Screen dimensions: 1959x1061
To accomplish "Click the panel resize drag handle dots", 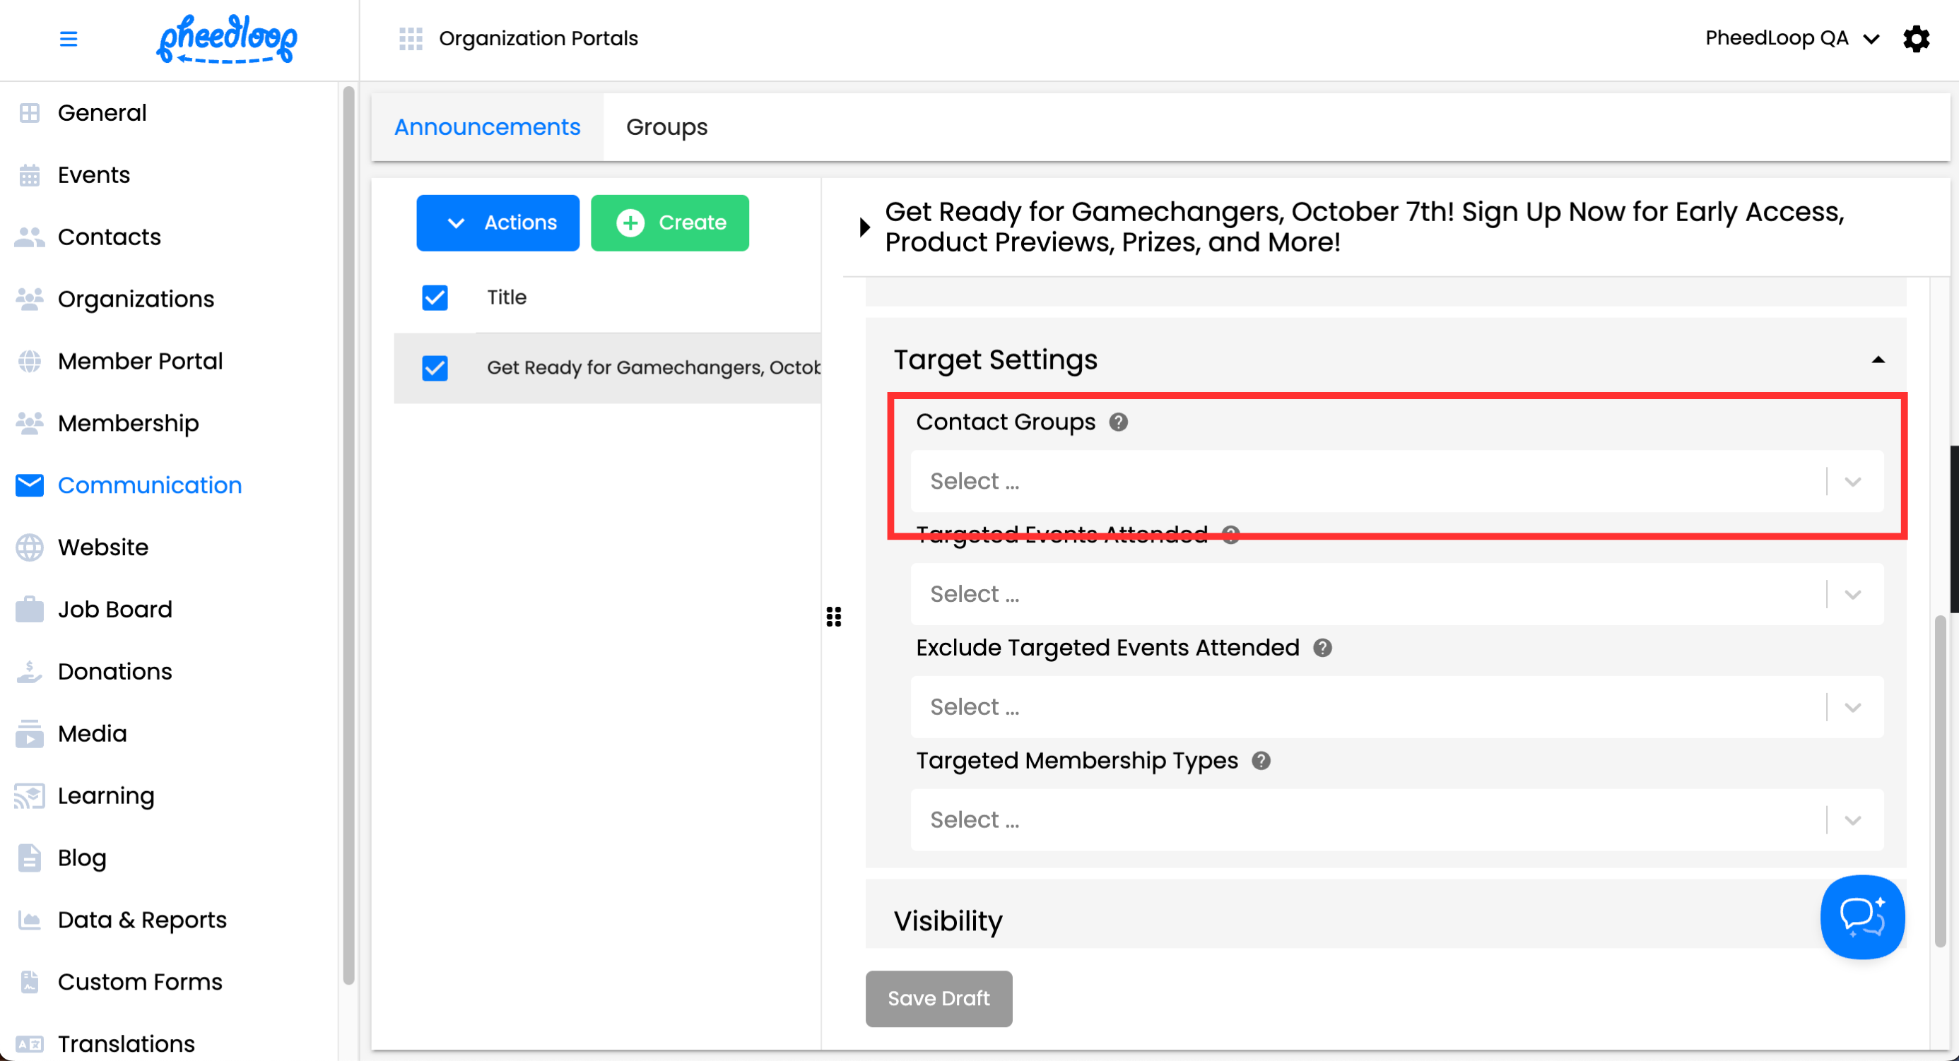I will [x=833, y=617].
